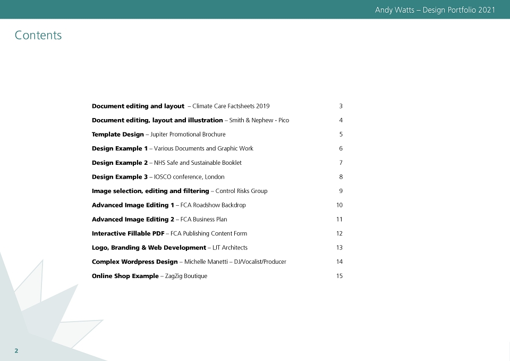Viewport: 510px width, 361px height.
Task: Select Advanced Image Editing 2 FCA Business Plan
Action: (x=159, y=220)
